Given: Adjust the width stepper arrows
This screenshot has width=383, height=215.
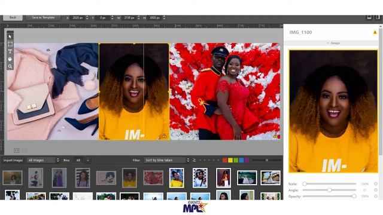Looking at the screenshot, I should click(139, 18).
